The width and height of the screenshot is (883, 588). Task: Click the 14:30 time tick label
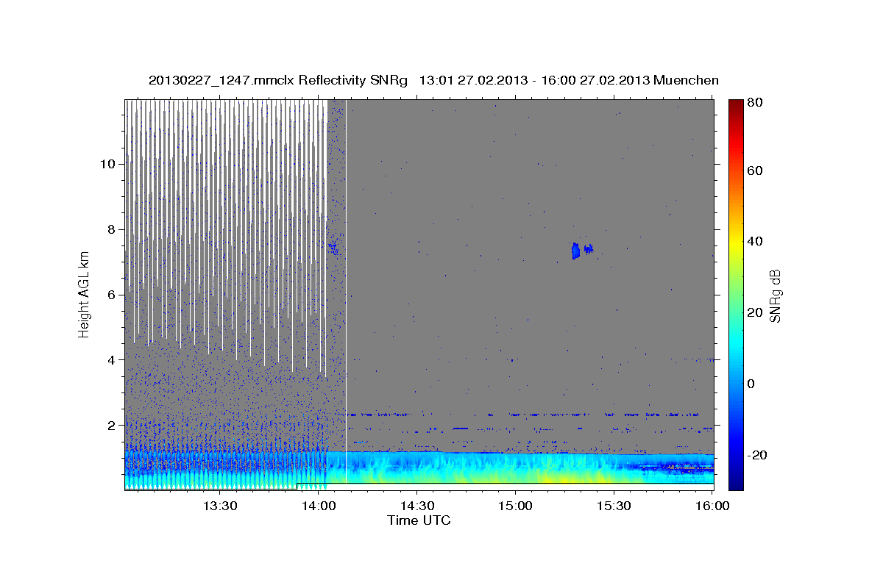click(x=417, y=506)
